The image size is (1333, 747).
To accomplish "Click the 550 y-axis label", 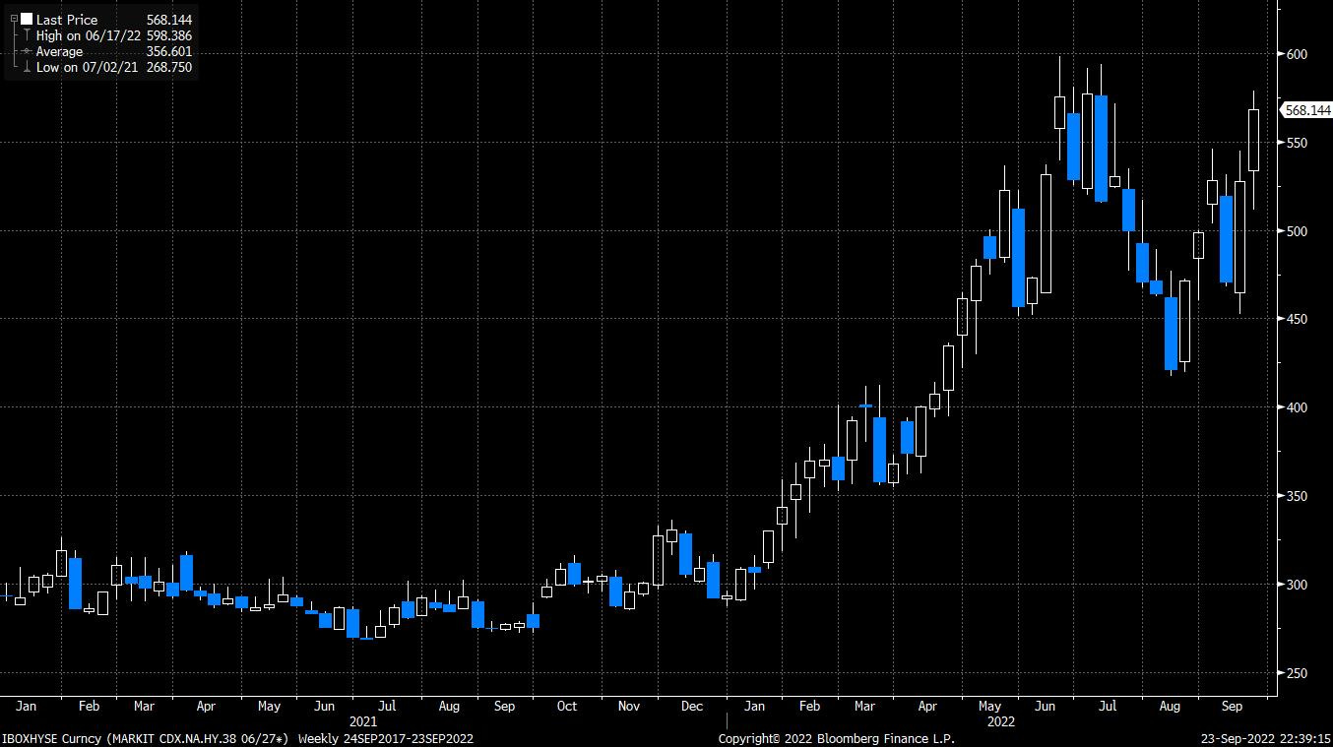I will 1297,143.
